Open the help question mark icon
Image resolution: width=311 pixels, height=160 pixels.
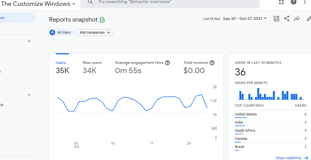coord(294,2)
